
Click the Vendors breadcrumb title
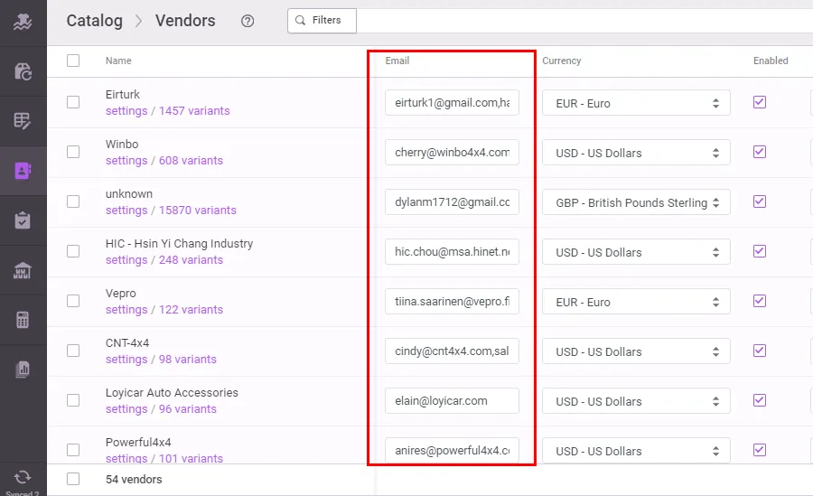tap(185, 21)
